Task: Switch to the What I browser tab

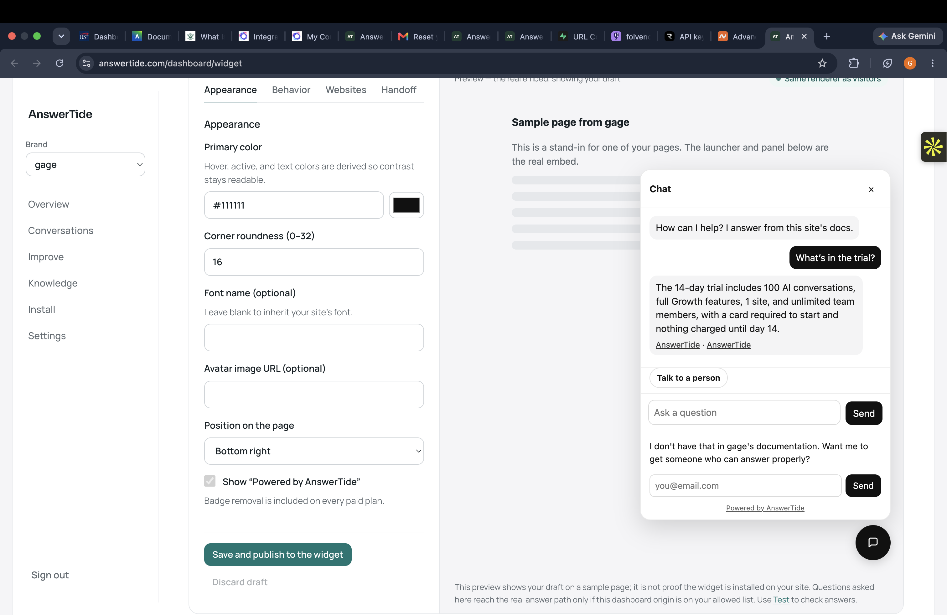Action: 205,37
